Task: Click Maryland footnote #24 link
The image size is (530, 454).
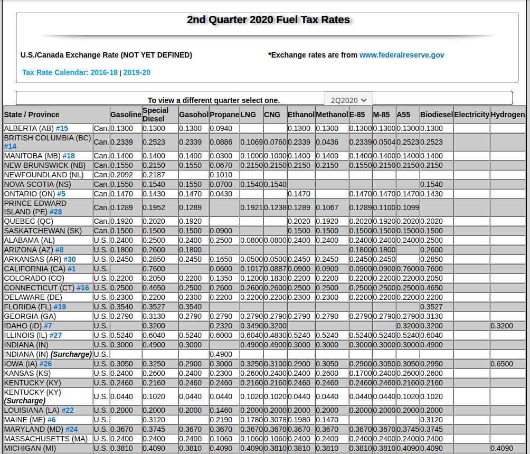Action: pyautogui.click(x=71, y=429)
